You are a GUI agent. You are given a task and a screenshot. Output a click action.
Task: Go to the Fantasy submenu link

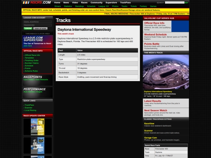click(143, 6)
